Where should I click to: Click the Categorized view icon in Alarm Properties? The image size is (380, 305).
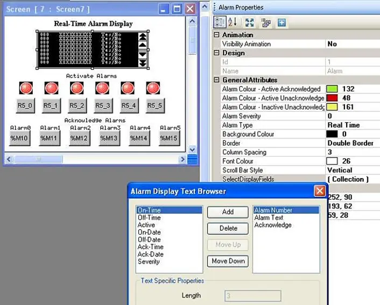click(x=220, y=22)
